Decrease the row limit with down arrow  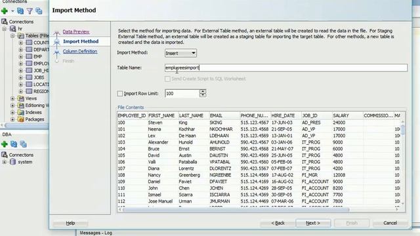pos(203,95)
